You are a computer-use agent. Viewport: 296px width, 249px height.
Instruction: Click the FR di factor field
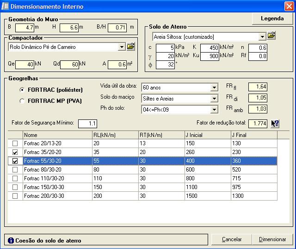click(258, 98)
